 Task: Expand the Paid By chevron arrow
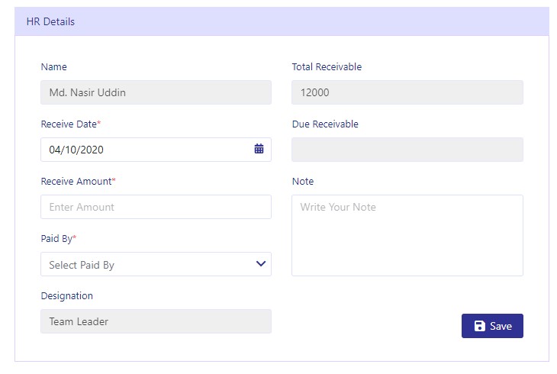coord(261,264)
